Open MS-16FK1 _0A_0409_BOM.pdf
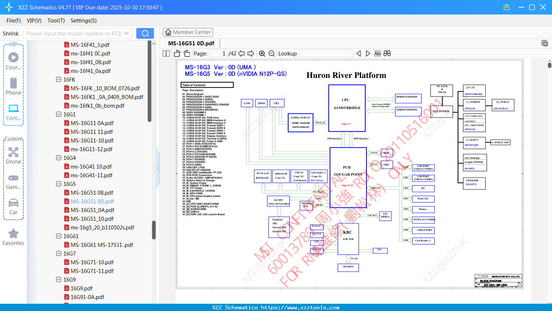Viewport: 552px width, 311px height. [x=107, y=97]
